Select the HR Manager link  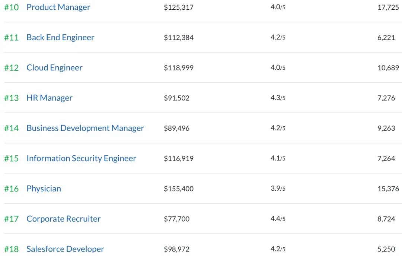(50, 98)
